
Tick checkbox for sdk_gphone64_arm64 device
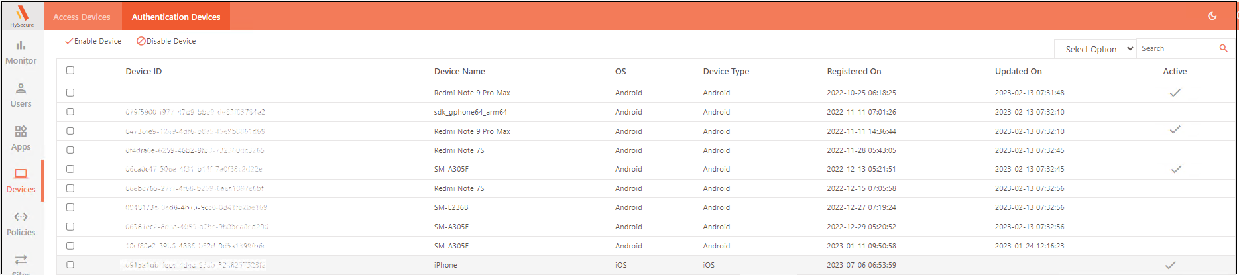(x=70, y=112)
